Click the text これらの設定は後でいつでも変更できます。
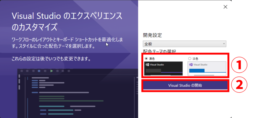This screenshot has width=256, height=118. click(x=51, y=59)
